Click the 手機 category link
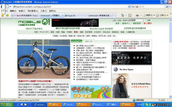 click(x=36, y=32)
